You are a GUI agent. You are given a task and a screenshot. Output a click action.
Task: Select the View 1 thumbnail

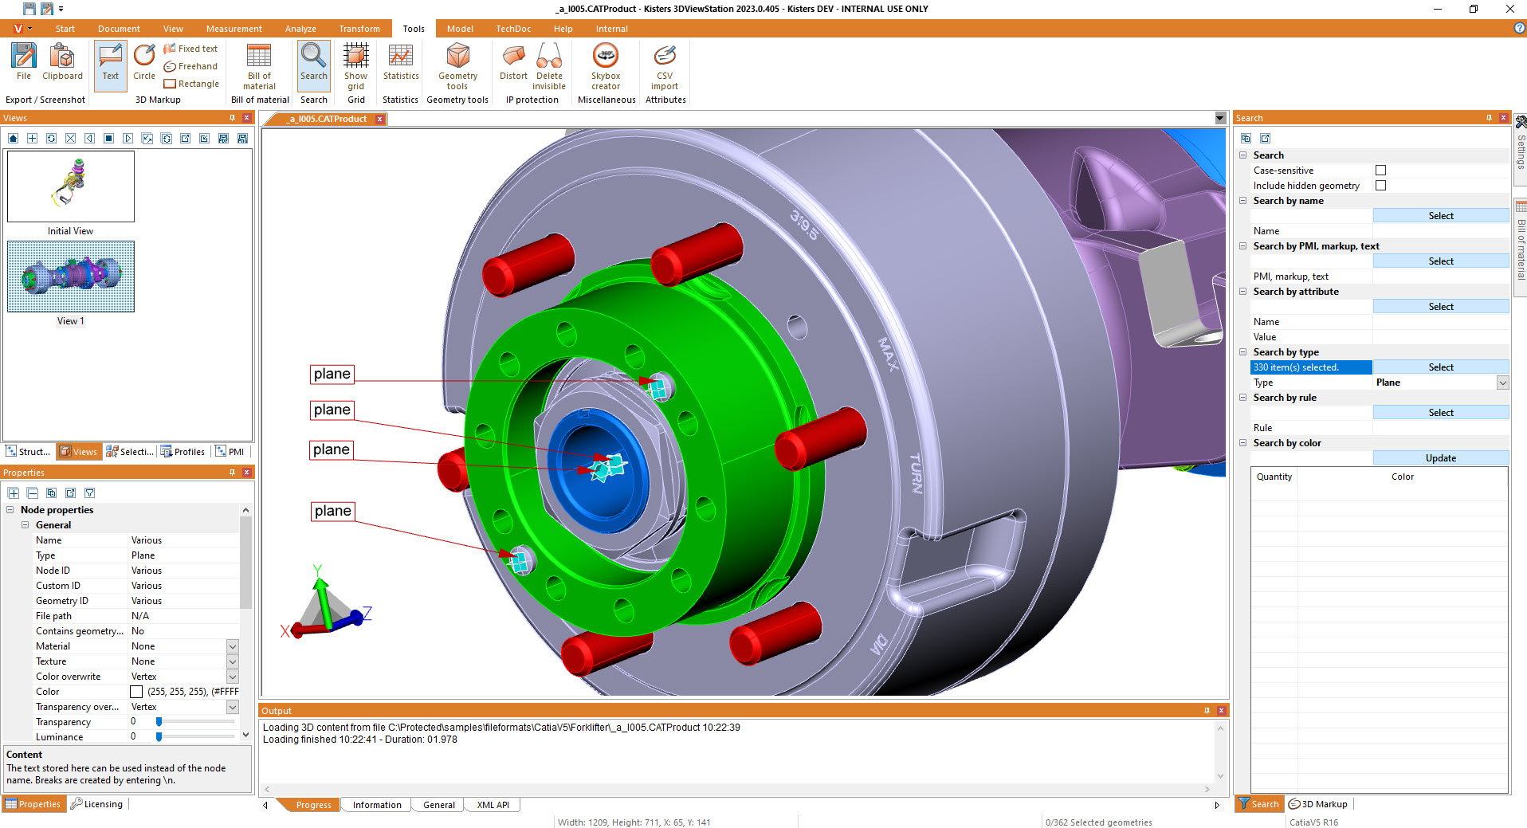[71, 277]
